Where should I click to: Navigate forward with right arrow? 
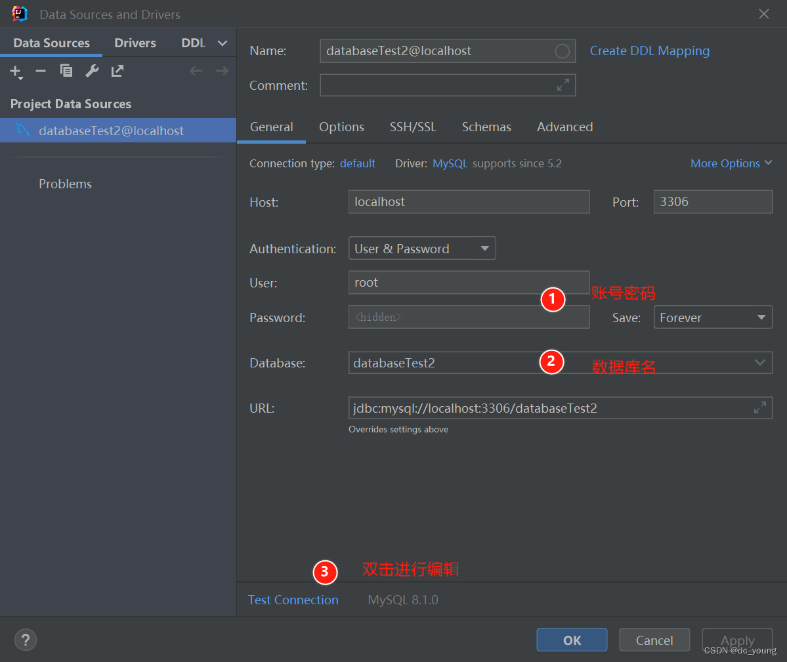[x=222, y=72]
